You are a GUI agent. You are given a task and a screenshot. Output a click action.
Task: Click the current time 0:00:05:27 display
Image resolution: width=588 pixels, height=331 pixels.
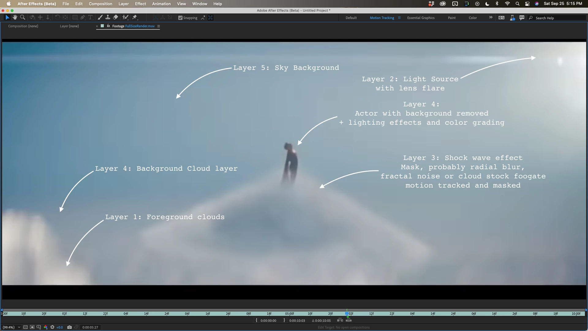[x=90, y=327]
